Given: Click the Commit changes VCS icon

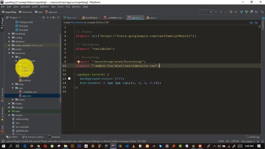Looking at the screenshot, I should pyautogui.click(x=246, y=12).
